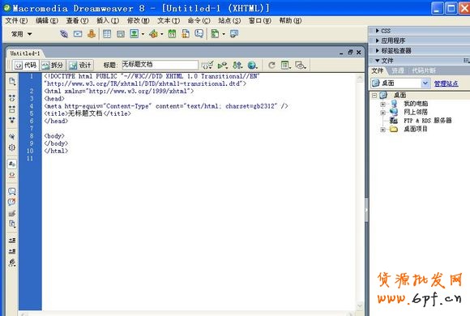Switch to 设计 design view

point(80,65)
